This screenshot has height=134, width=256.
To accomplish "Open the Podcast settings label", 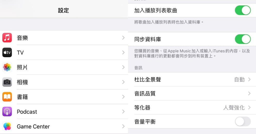I will 27,112.
